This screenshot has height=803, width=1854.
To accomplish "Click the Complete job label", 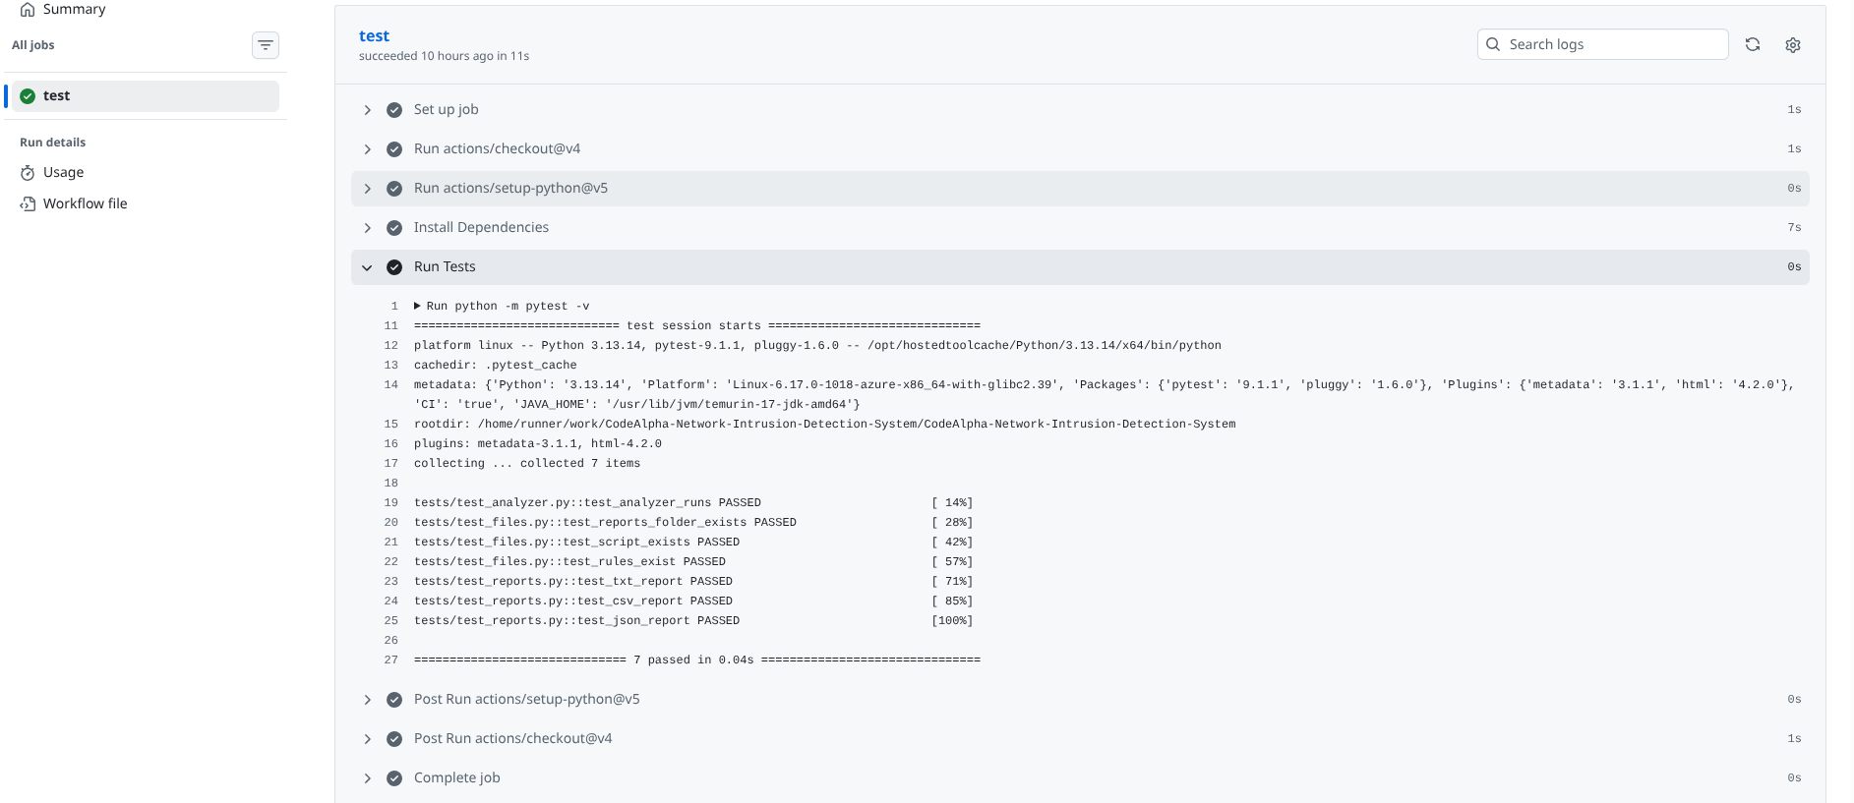I will click(x=456, y=777).
